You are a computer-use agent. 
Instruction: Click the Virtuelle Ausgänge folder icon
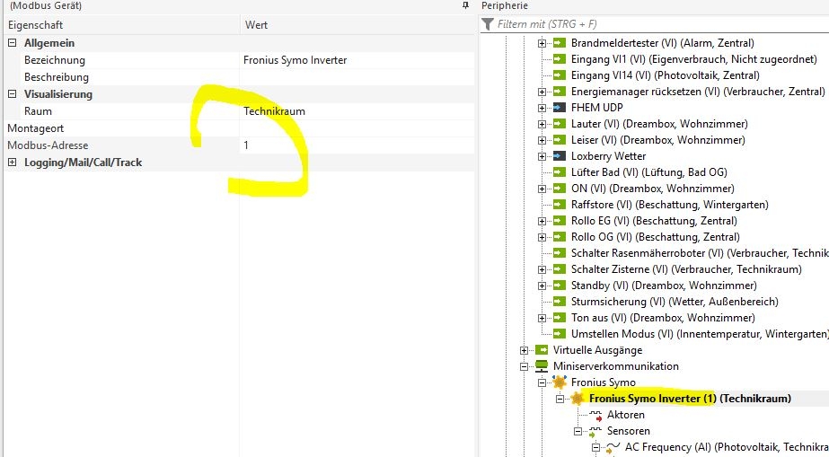coord(542,350)
